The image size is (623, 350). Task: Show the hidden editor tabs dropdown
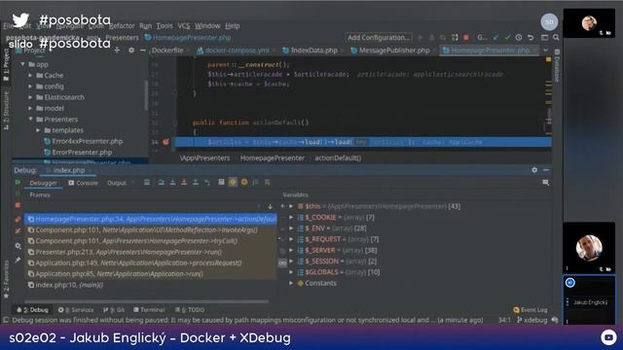click(545, 51)
